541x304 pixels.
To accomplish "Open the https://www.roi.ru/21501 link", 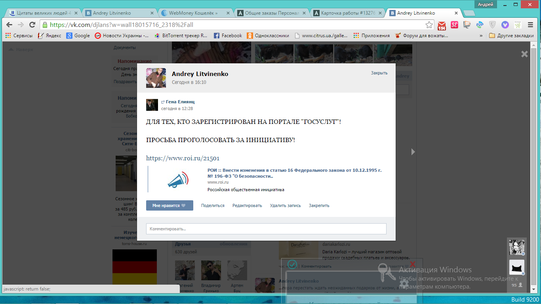I will click(x=183, y=158).
